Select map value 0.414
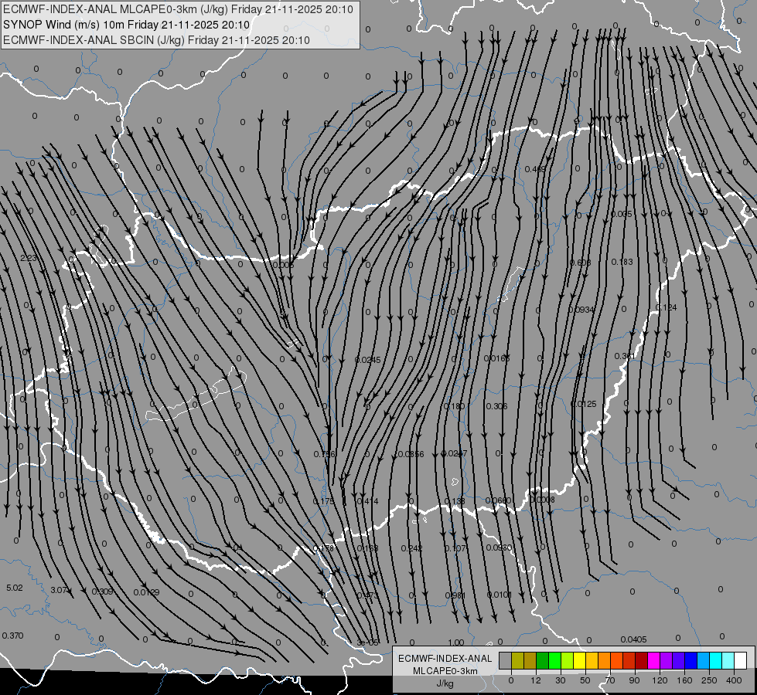Screen dimensions: 757x695 [367, 502]
